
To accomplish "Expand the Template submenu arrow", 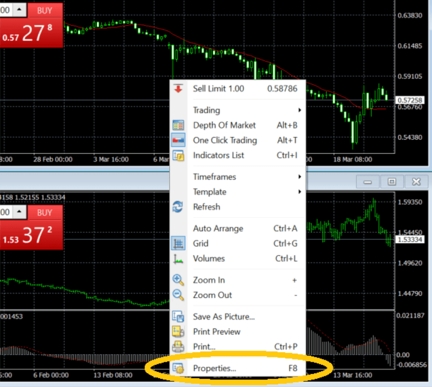I will point(299,192).
